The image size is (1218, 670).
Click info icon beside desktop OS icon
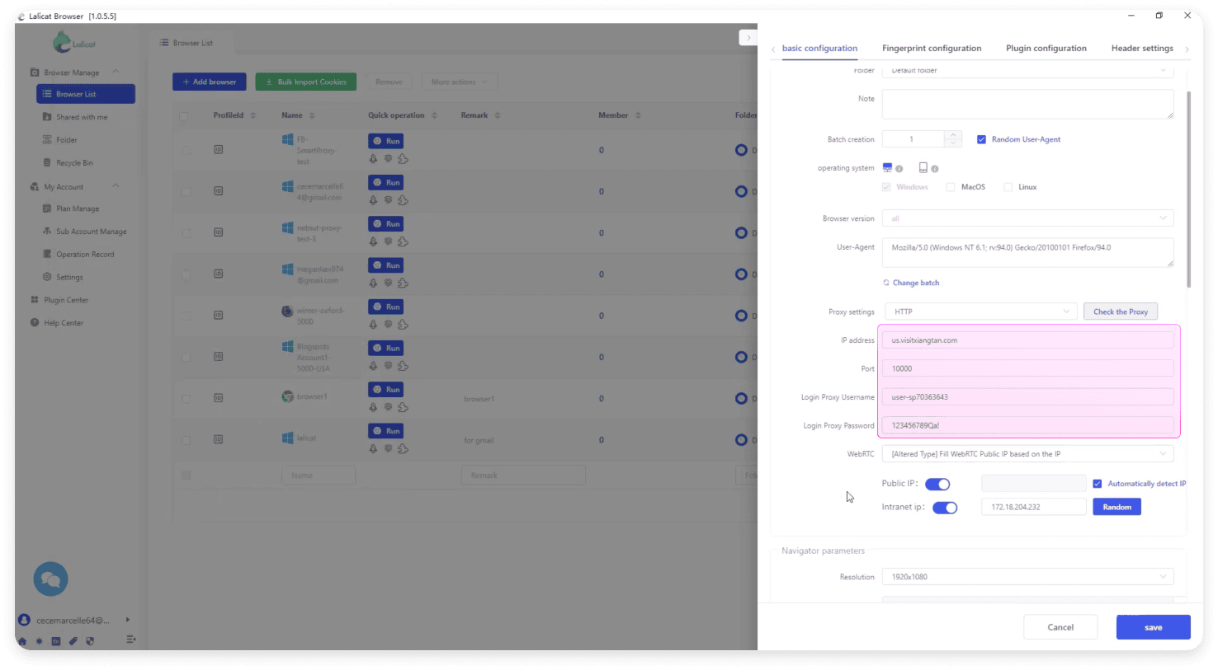899,169
